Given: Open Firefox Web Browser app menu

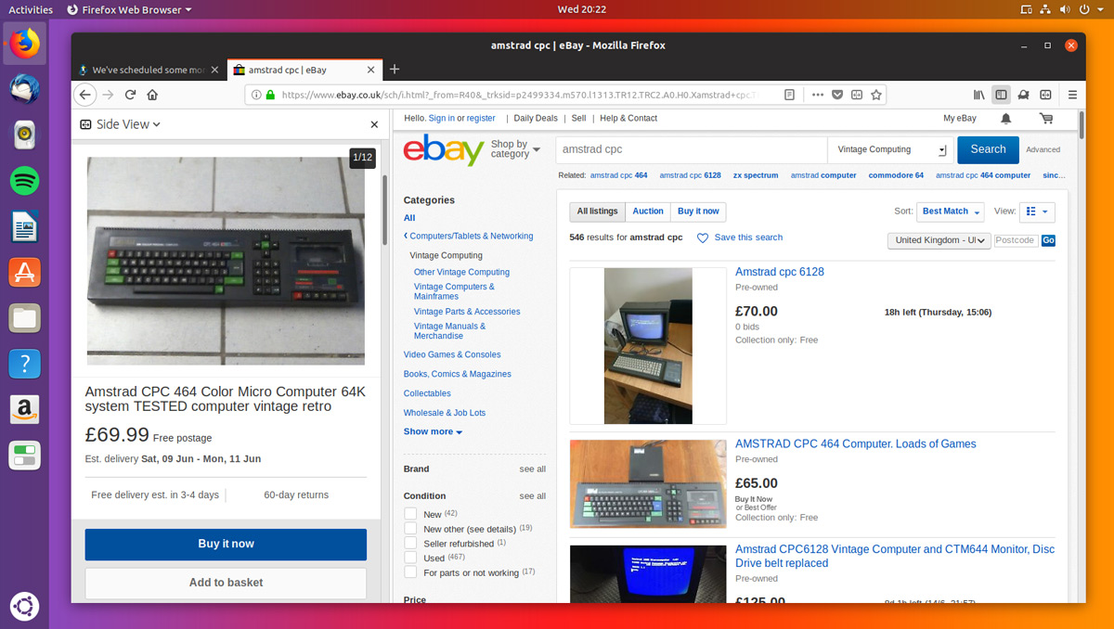Looking at the screenshot, I should coord(130,9).
